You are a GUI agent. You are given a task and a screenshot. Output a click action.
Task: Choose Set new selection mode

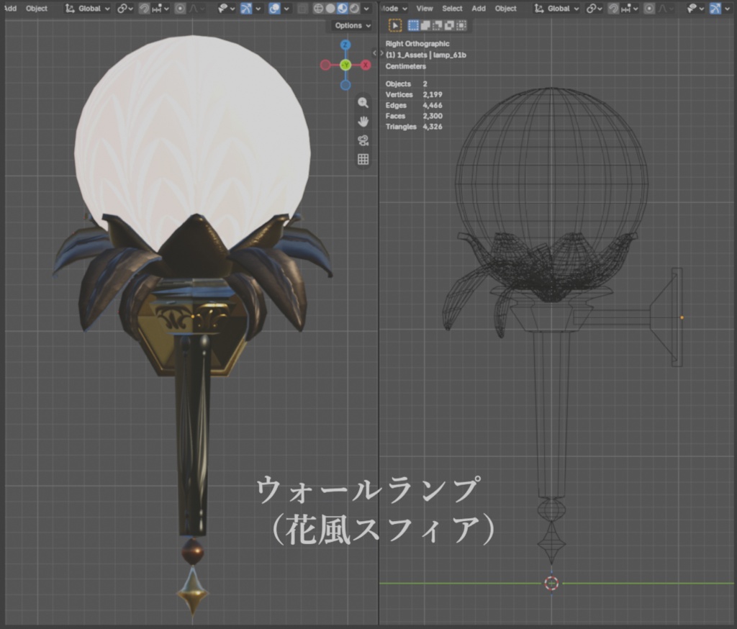[413, 25]
